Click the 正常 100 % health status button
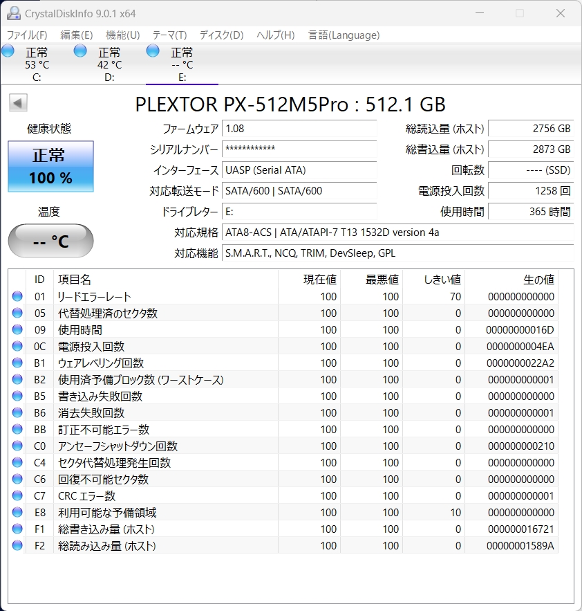 tap(50, 166)
